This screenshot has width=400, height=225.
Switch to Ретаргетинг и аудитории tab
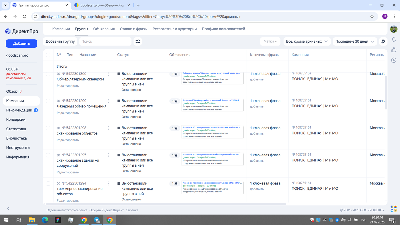(x=175, y=29)
